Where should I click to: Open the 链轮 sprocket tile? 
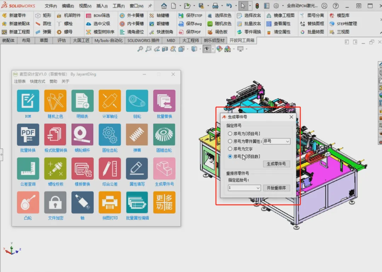tap(137, 101)
